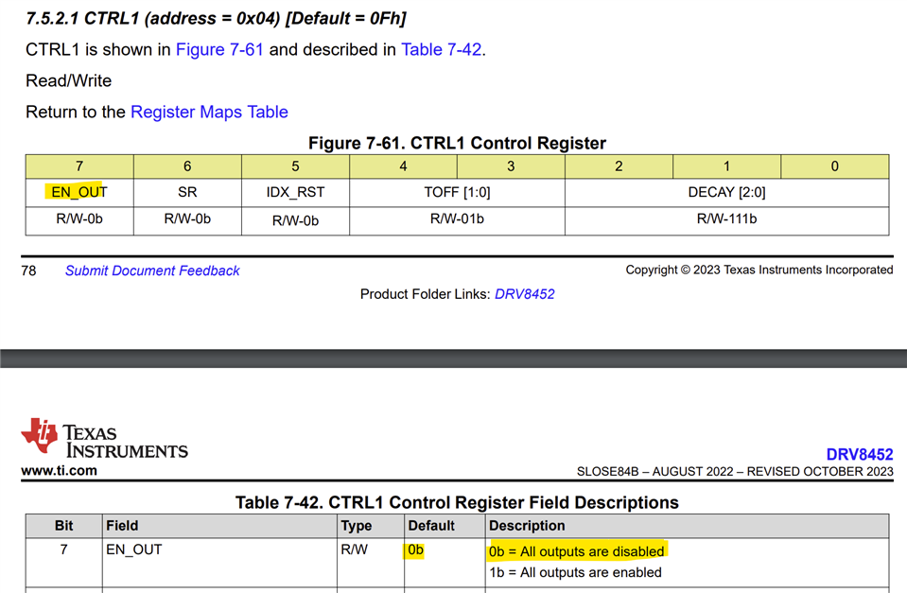The height and width of the screenshot is (593, 907).
Task: Click the R/W value in Type column
Action: [354, 549]
